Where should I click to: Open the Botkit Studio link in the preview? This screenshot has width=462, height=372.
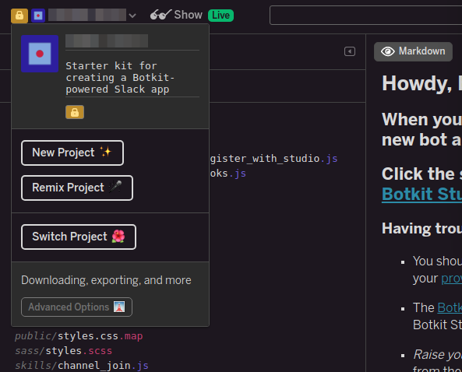pyautogui.click(x=421, y=195)
